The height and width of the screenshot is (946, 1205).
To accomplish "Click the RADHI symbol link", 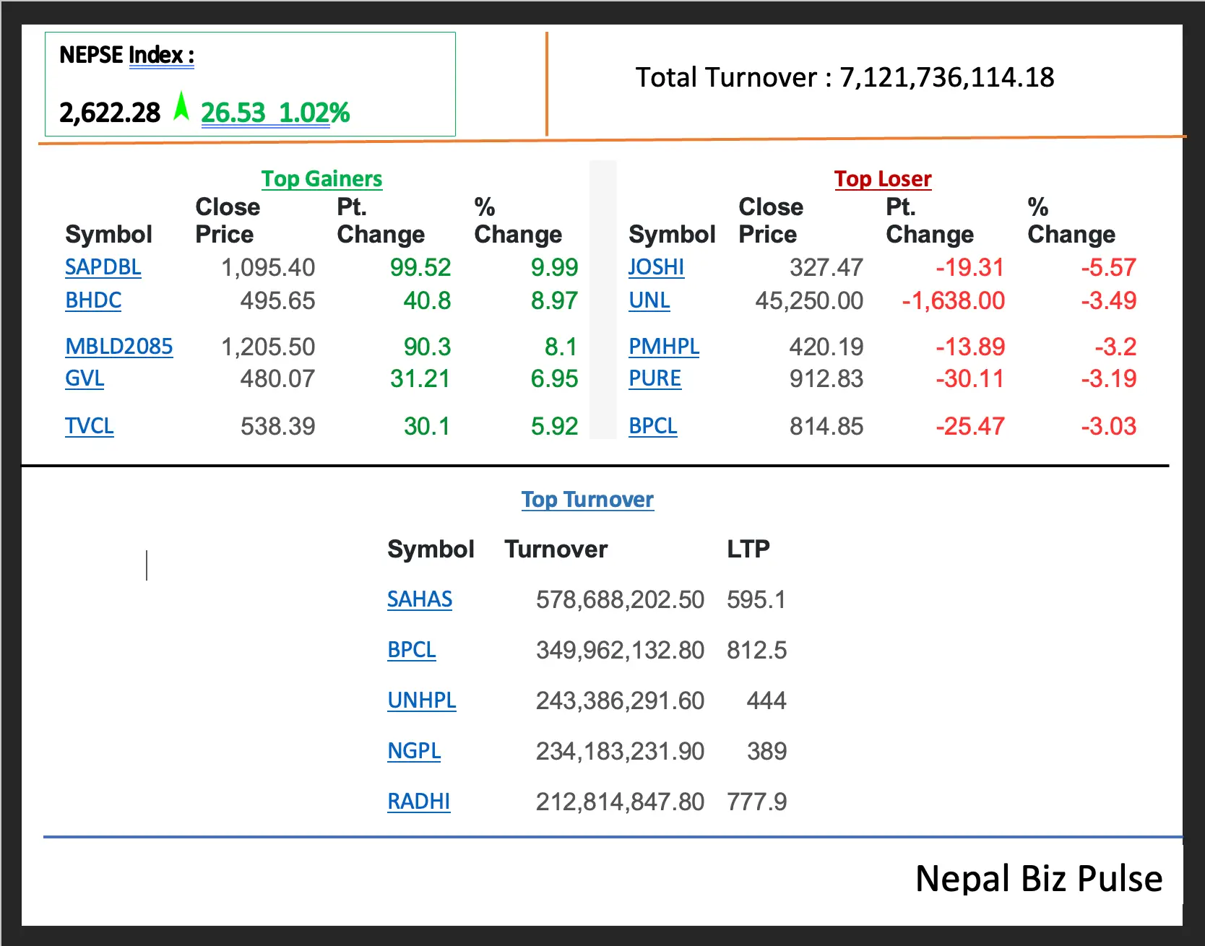I will [x=418, y=802].
